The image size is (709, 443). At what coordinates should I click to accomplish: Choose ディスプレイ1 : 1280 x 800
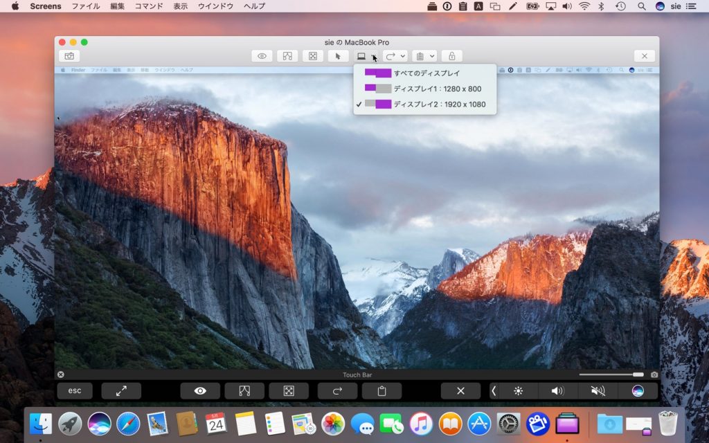click(436, 89)
